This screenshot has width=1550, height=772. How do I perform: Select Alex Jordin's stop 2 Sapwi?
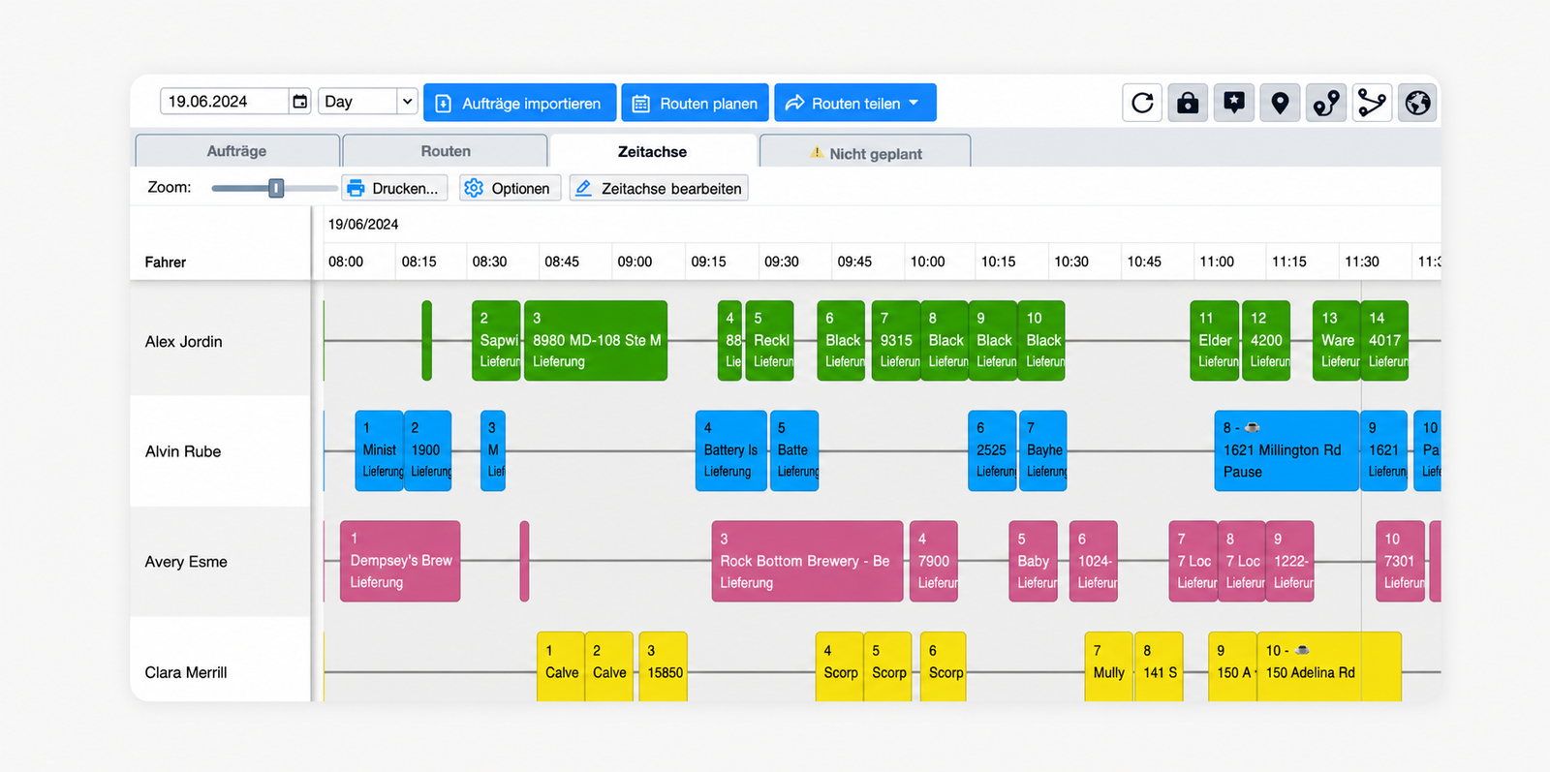coord(496,340)
